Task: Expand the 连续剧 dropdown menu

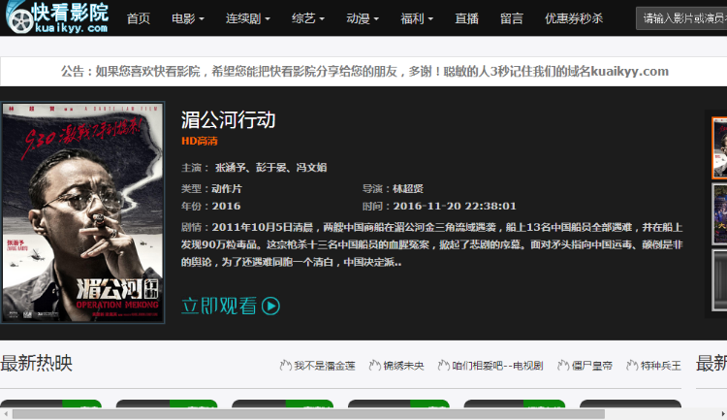Action: (x=248, y=18)
